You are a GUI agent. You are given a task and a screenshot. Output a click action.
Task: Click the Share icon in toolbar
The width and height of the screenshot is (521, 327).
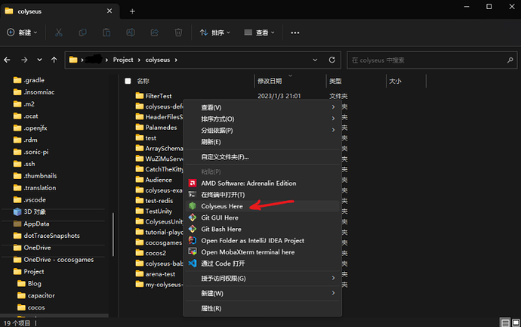click(155, 32)
